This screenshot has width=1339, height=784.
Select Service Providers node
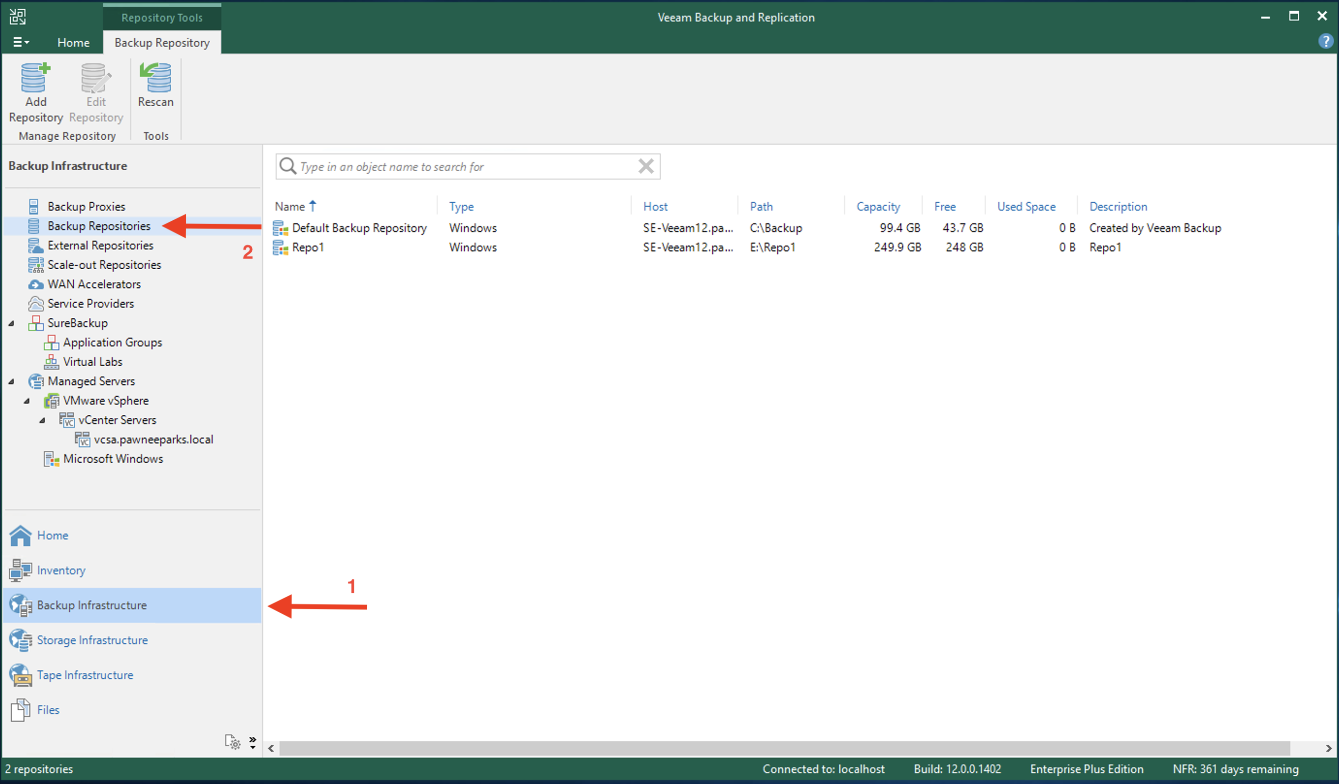coord(90,304)
